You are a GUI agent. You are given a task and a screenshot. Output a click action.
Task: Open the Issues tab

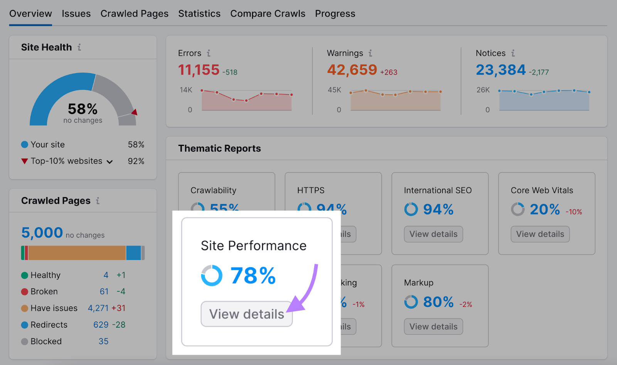(76, 14)
